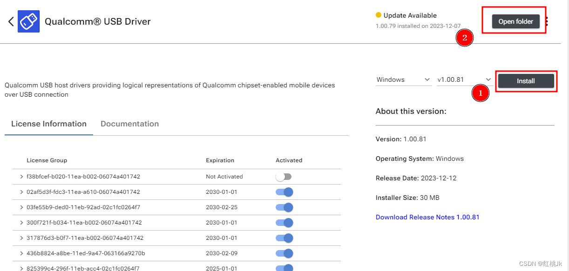
Task: Switch to the License Information tab
Action: click(49, 124)
